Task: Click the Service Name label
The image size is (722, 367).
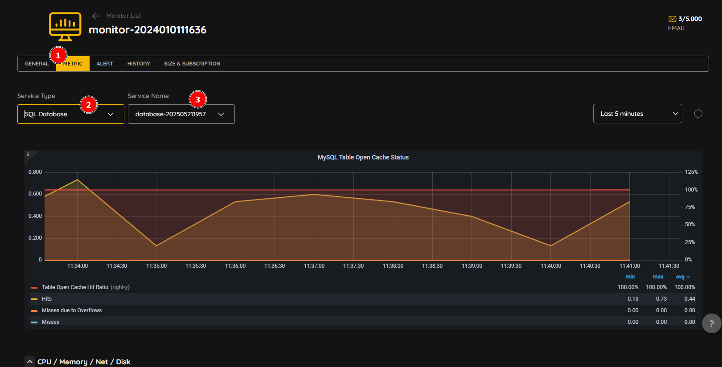Action: click(148, 96)
